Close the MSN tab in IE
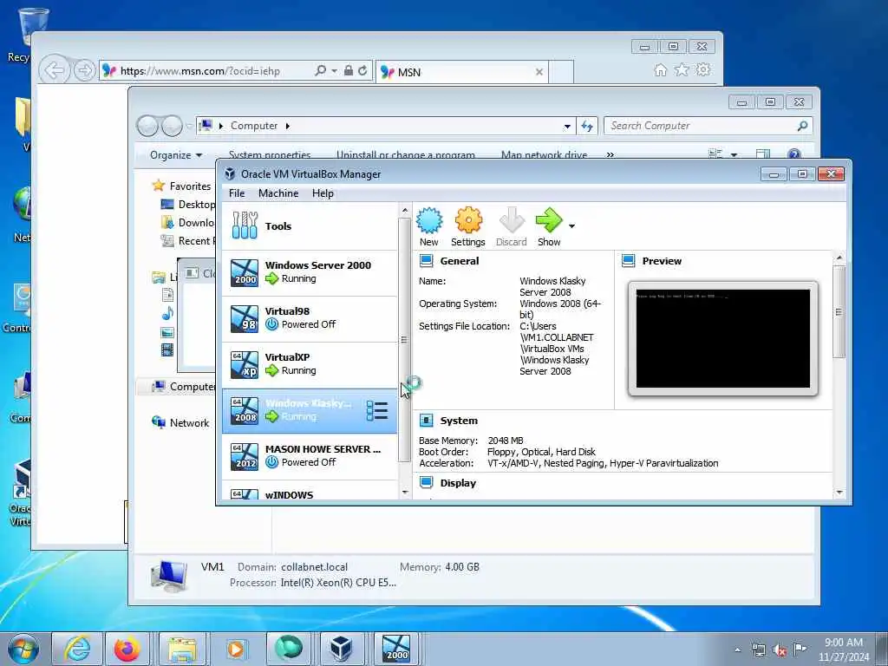Viewport: 888px width, 666px height. pos(539,72)
